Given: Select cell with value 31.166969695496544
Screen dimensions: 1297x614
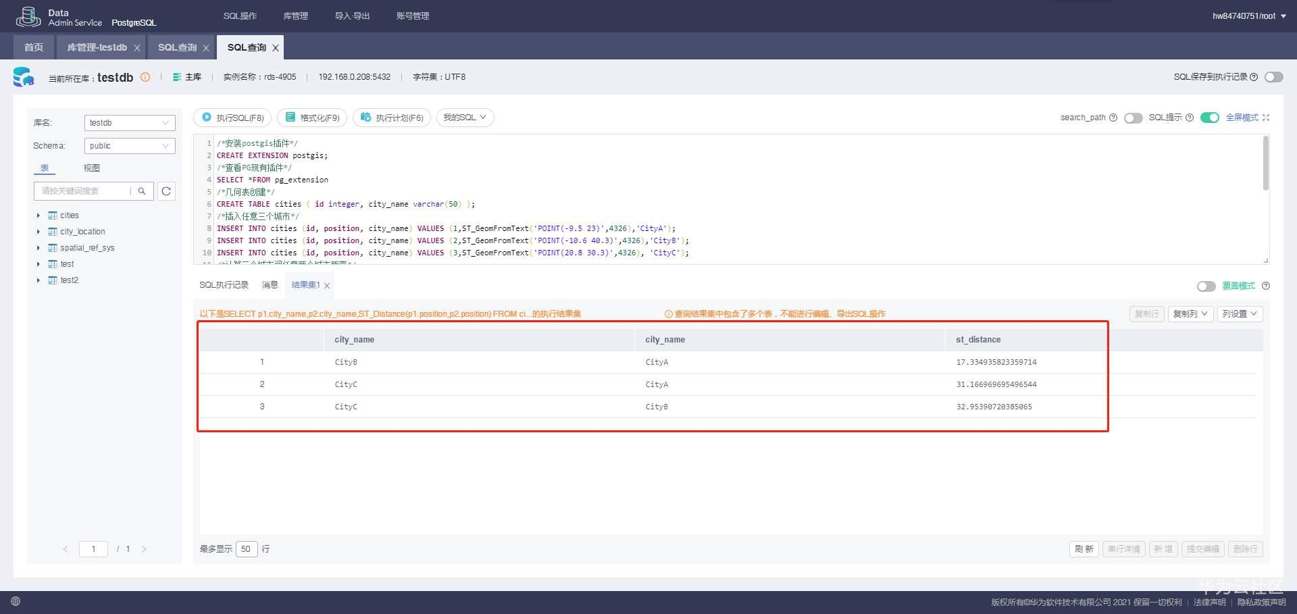Looking at the screenshot, I should 996,384.
